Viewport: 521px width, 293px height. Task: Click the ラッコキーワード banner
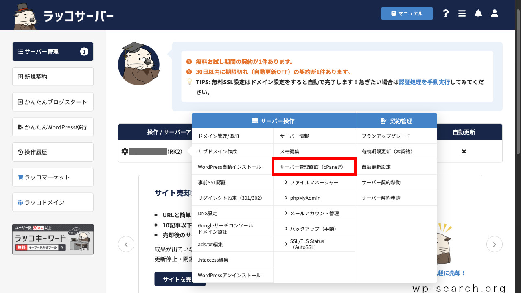click(53, 239)
